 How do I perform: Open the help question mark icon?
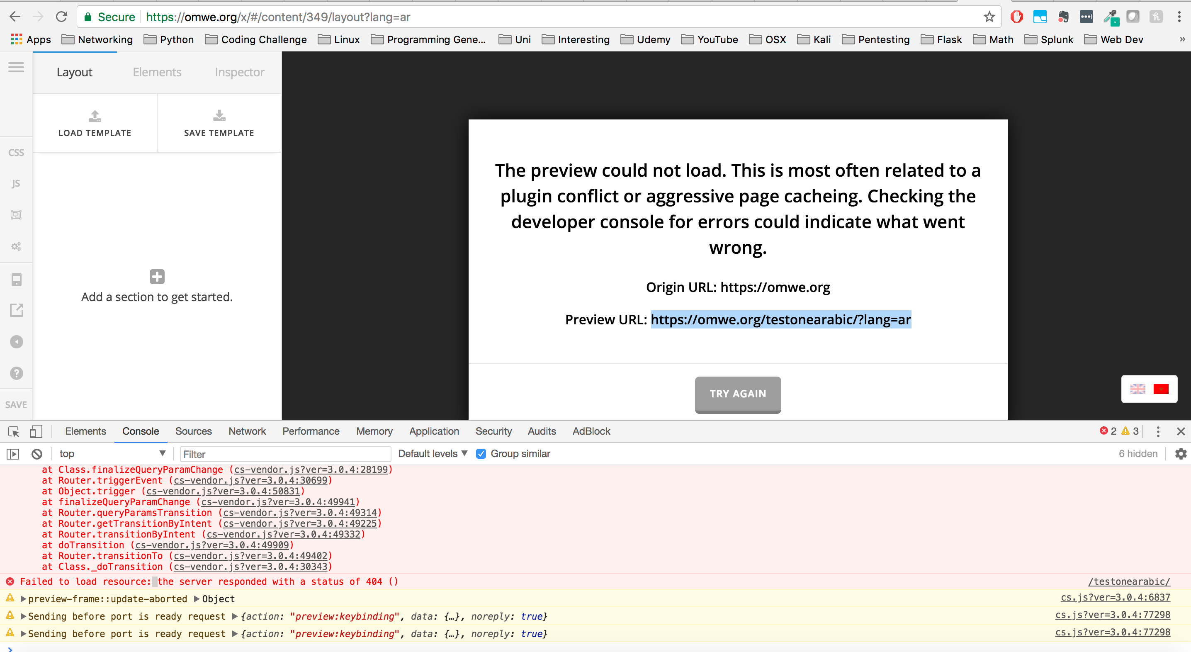click(16, 373)
